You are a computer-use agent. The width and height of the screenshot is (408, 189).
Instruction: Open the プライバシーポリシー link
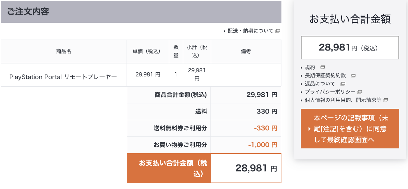click(x=330, y=92)
